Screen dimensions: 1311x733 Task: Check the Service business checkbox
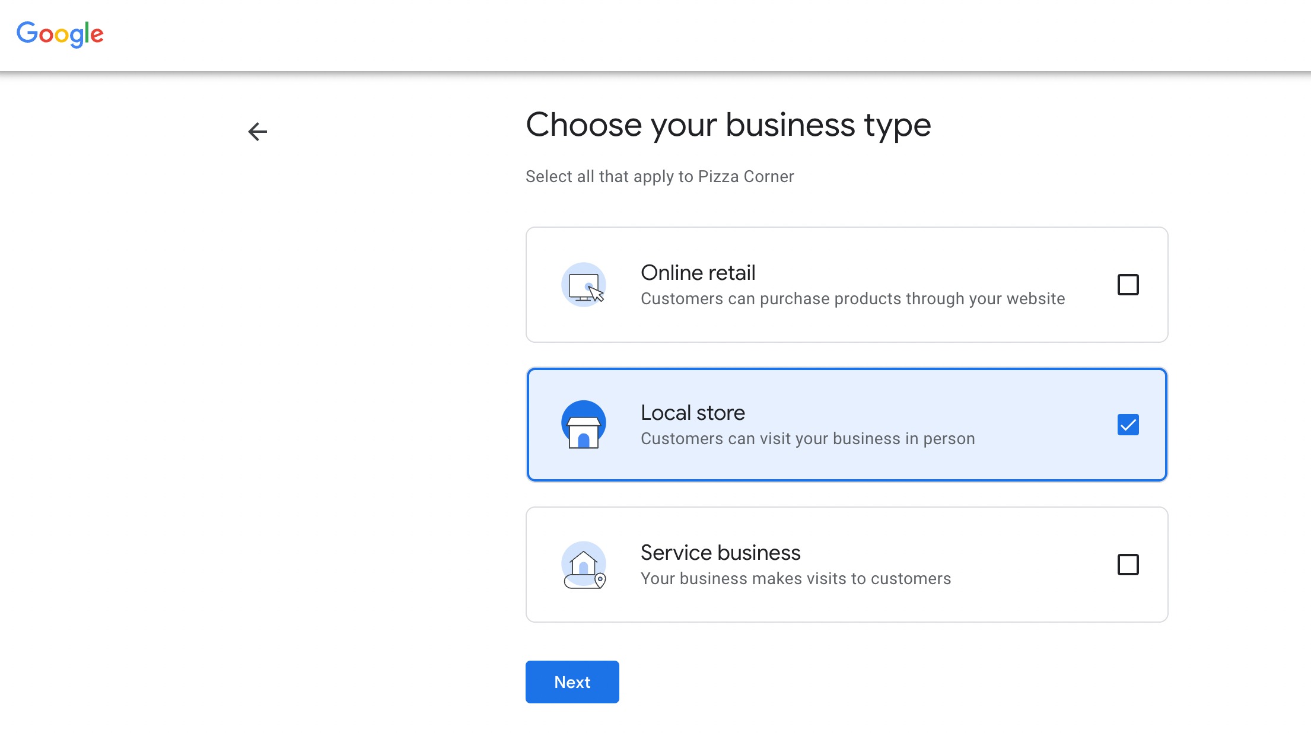(x=1128, y=565)
